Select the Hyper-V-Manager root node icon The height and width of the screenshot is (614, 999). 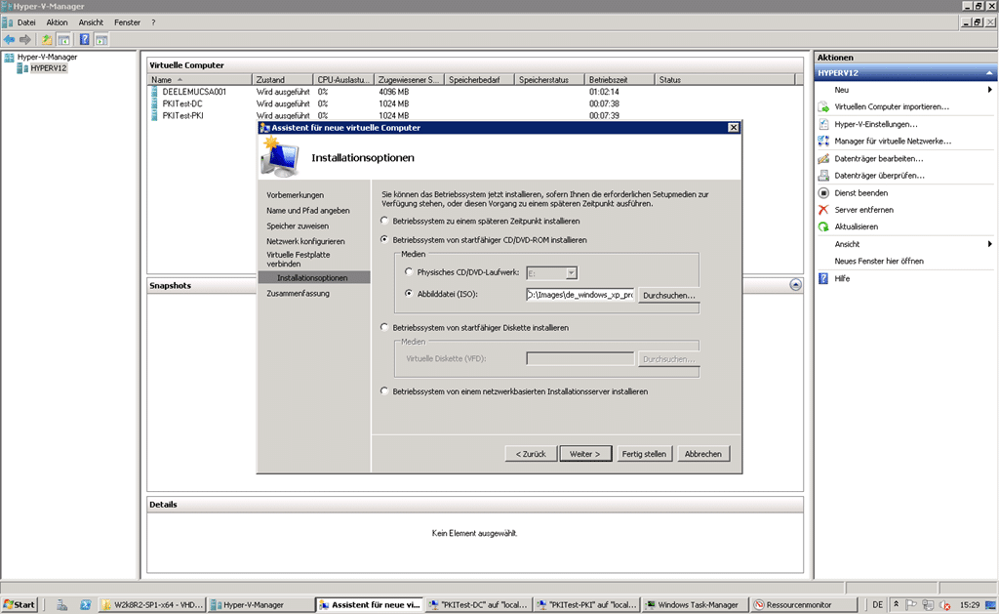click(x=9, y=58)
